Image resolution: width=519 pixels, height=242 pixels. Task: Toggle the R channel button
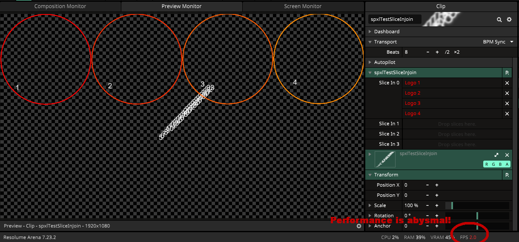coord(487,164)
